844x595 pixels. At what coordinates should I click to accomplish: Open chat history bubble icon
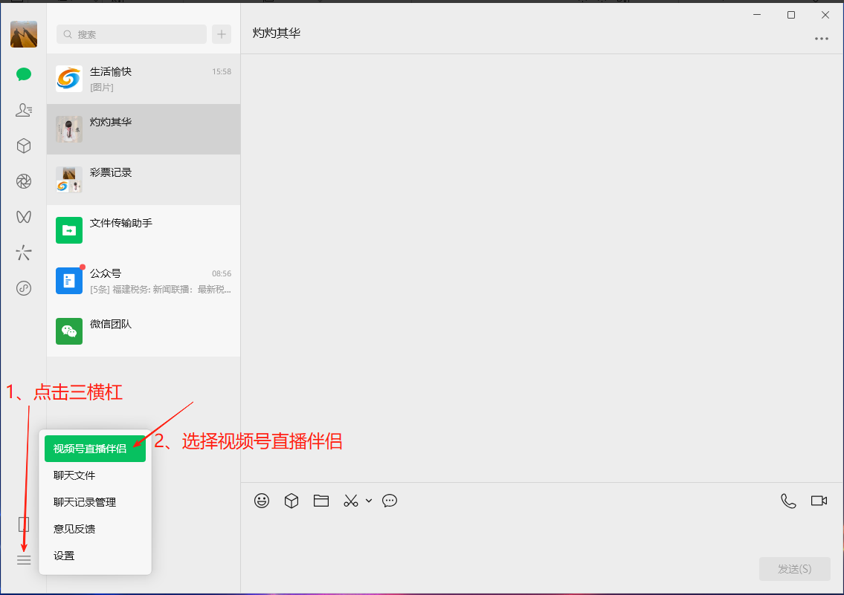click(390, 501)
